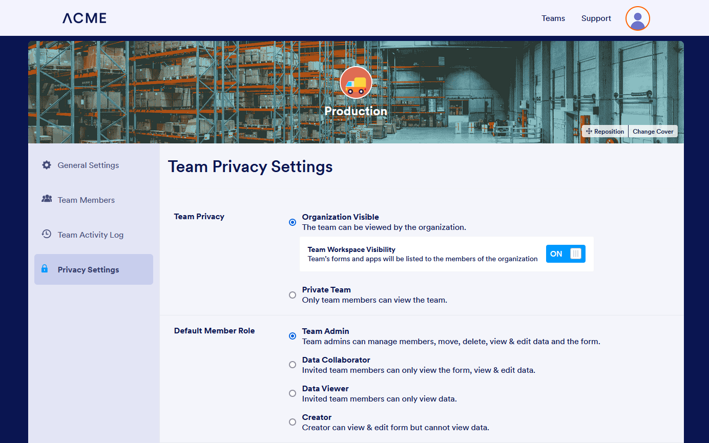Select the Organization Visible radio button
Image resolution: width=709 pixels, height=443 pixels.
tap(293, 222)
